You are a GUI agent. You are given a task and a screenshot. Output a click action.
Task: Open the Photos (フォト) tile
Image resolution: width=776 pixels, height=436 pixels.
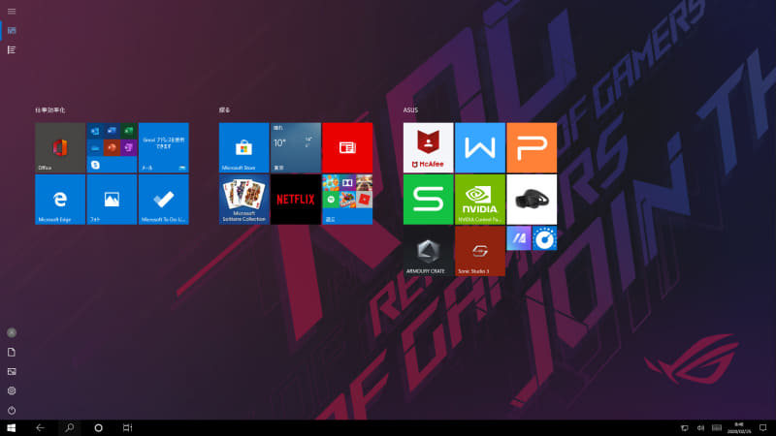click(x=112, y=200)
